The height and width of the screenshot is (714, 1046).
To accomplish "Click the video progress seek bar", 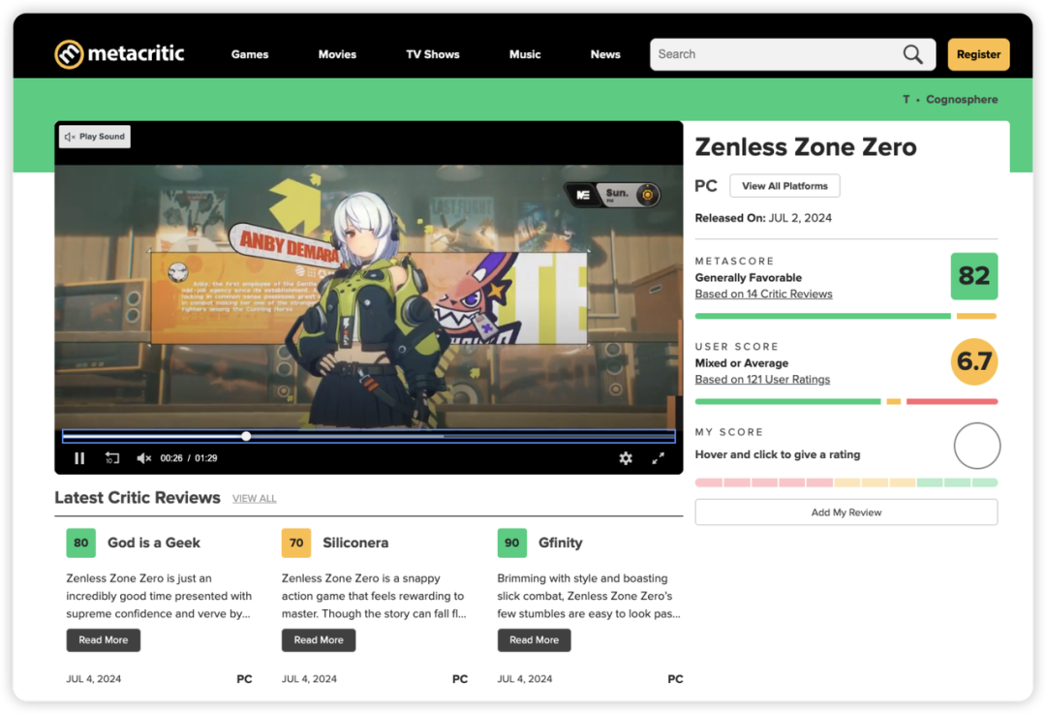I will [x=369, y=436].
